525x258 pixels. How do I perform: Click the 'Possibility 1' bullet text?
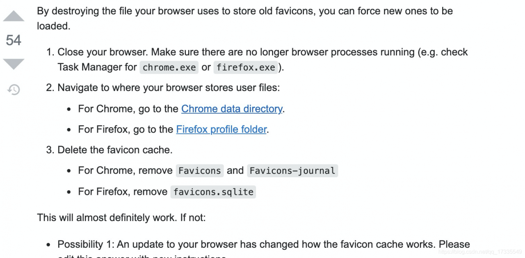point(263,244)
